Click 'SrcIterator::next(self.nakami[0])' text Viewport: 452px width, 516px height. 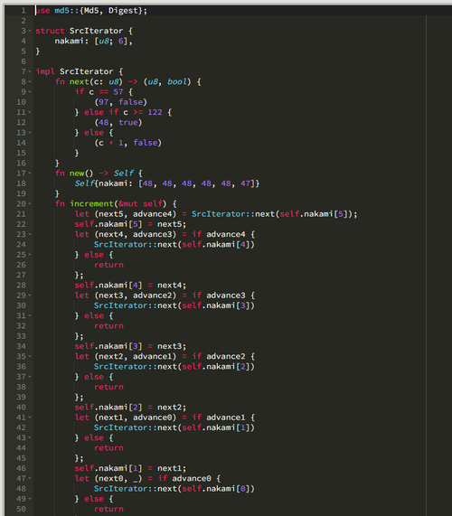point(174,489)
